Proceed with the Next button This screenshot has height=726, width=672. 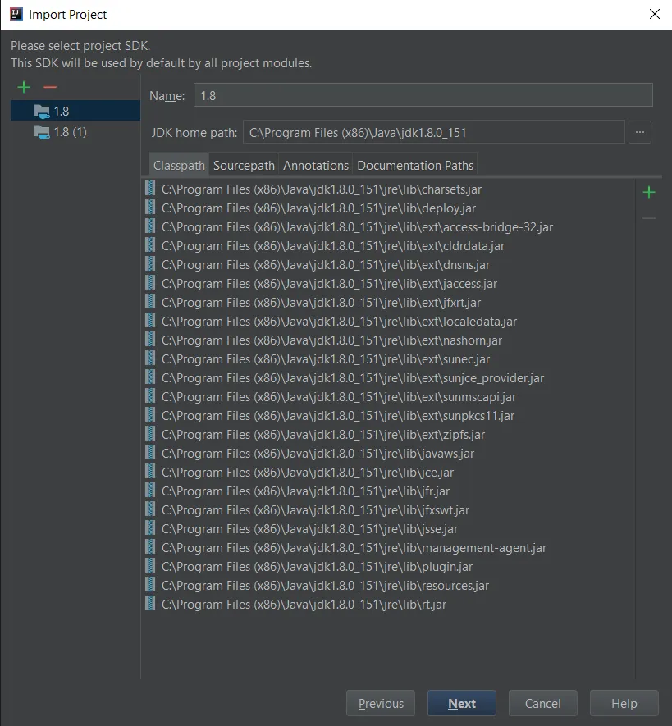(462, 703)
